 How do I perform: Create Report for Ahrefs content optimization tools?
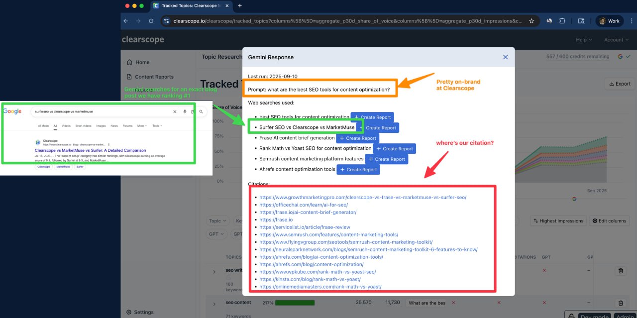tap(358, 170)
